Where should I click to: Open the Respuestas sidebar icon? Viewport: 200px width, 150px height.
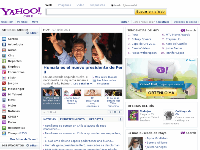pyautogui.click(x=4, y=128)
